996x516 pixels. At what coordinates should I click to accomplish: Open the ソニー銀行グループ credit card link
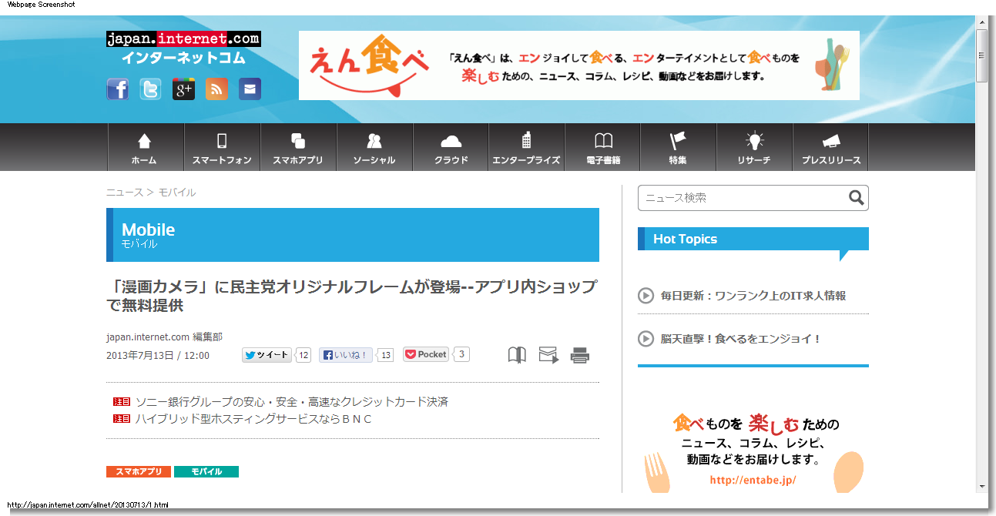(x=292, y=402)
